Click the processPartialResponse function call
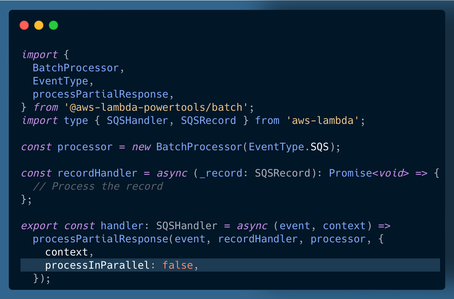This screenshot has height=299, width=454. pyautogui.click(x=100, y=239)
